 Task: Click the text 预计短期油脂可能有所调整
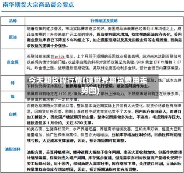click(113, 169)
